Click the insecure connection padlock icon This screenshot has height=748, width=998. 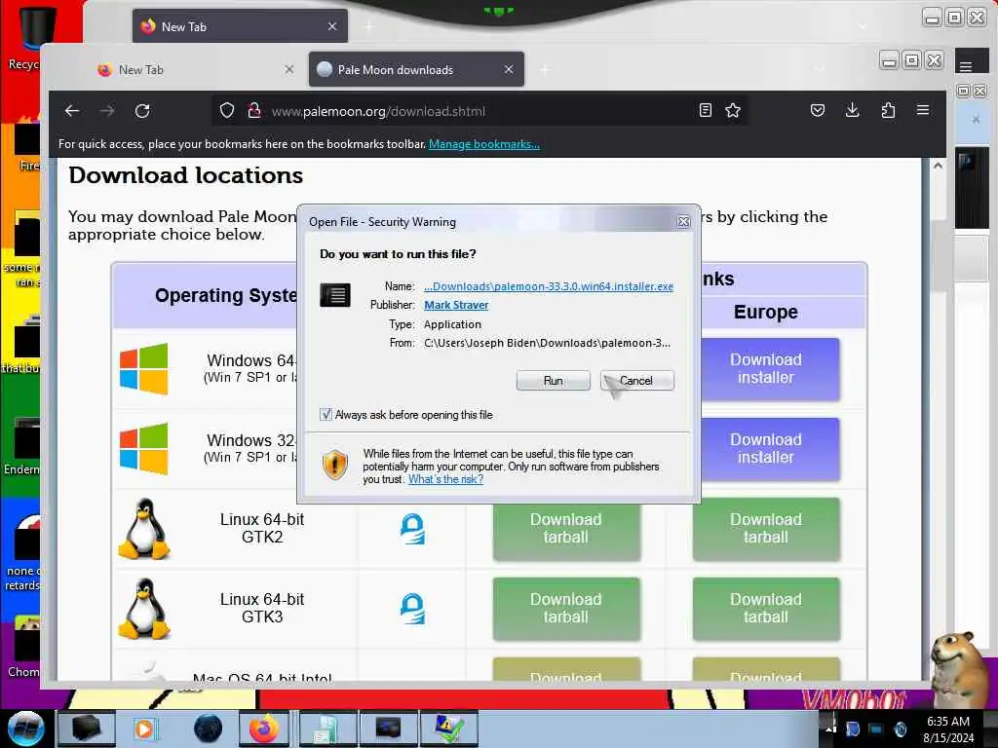point(254,111)
